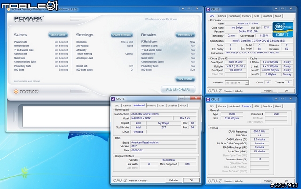Viewport: 301px width, 189px height.
Task: Open Graphics tab in the Memory window
Action: click(267, 106)
